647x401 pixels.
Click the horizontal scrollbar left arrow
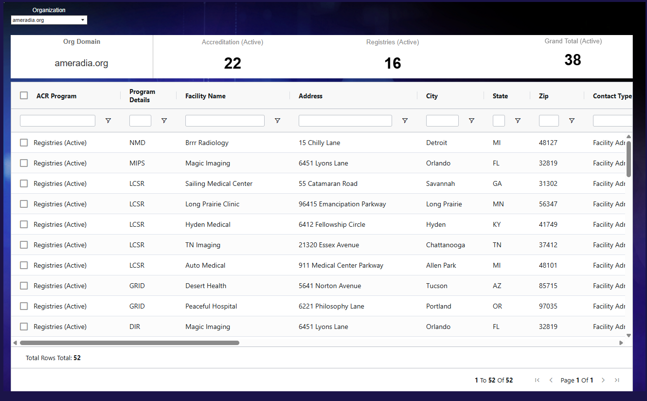[x=15, y=343]
